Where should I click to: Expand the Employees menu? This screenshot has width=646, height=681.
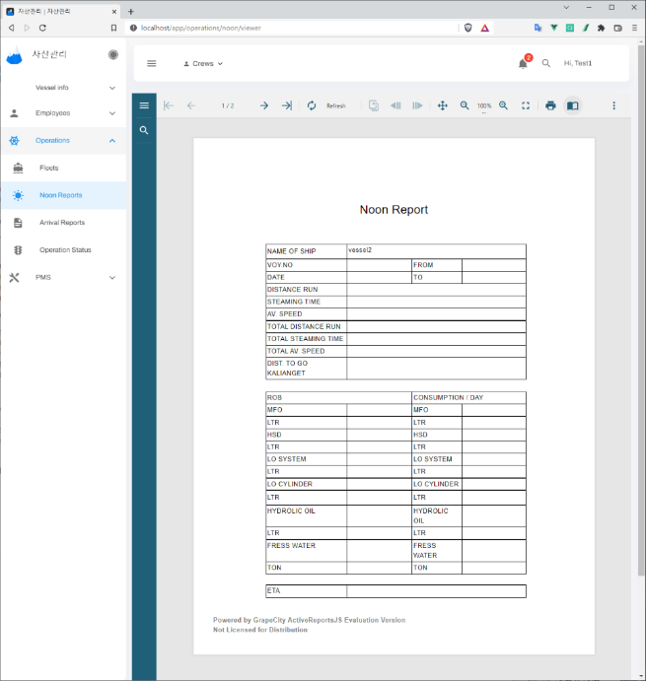63,113
